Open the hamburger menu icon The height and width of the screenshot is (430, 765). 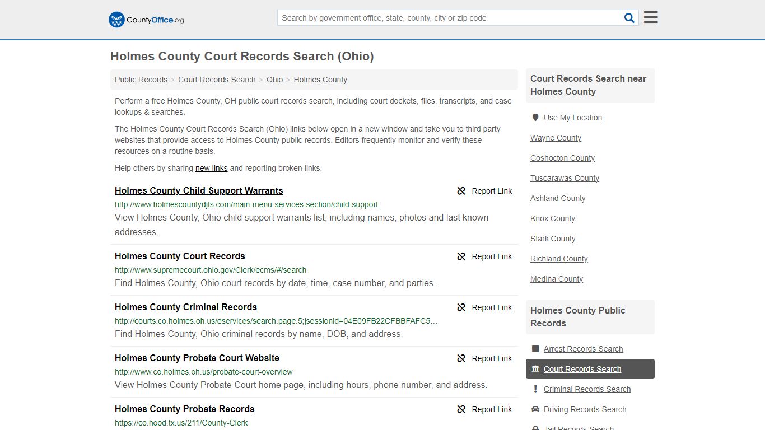pyautogui.click(x=651, y=17)
